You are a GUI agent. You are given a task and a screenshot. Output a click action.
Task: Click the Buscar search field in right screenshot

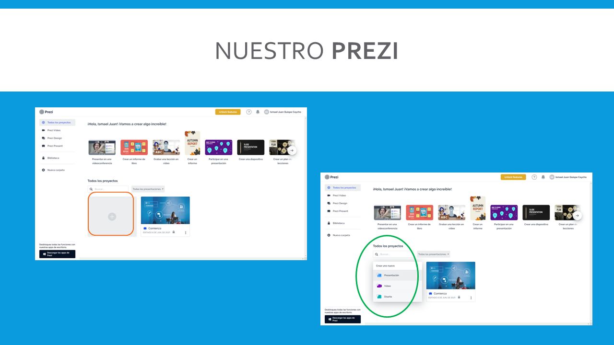click(394, 254)
